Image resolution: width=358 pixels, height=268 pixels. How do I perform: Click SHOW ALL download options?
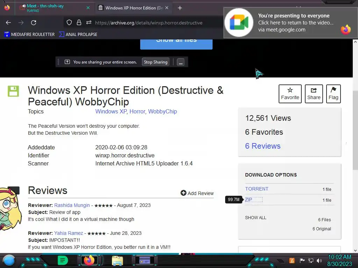[256, 218]
